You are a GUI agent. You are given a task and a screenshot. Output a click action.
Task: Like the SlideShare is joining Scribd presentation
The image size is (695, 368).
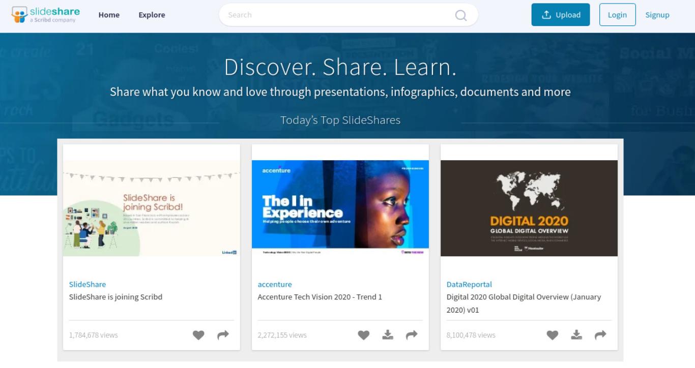click(x=198, y=335)
